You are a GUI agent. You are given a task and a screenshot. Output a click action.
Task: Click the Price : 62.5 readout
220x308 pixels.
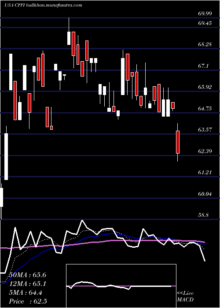pos(27,301)
